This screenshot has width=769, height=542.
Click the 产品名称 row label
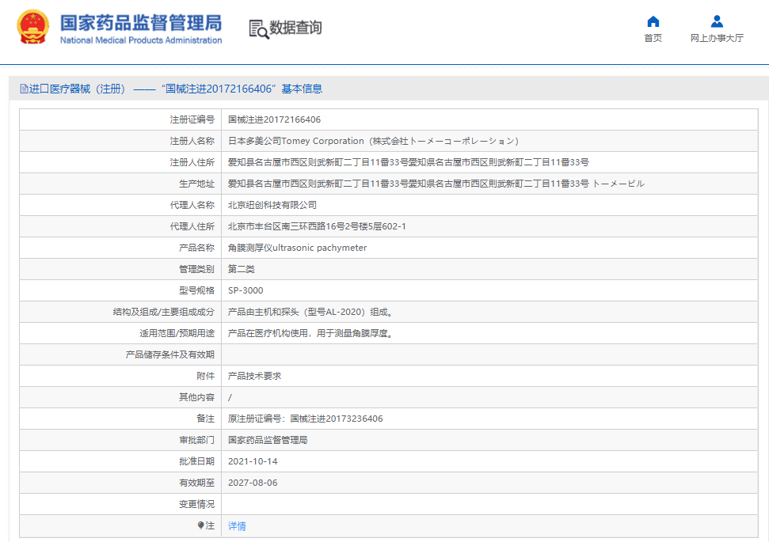196,248
